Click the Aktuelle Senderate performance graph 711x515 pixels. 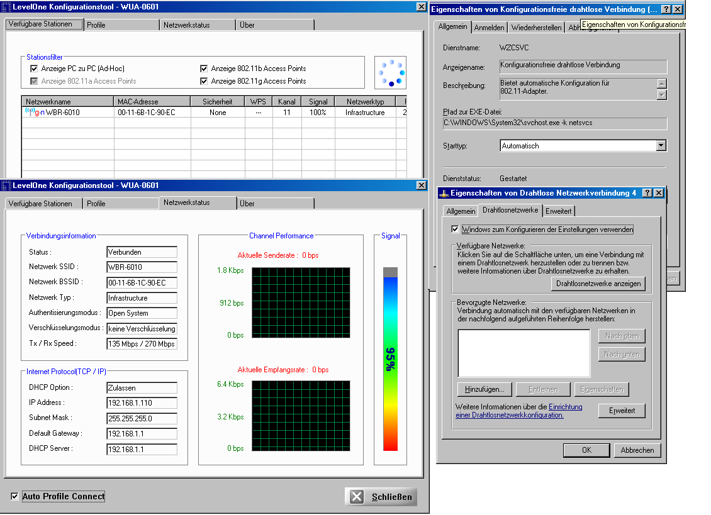point(301,303)
